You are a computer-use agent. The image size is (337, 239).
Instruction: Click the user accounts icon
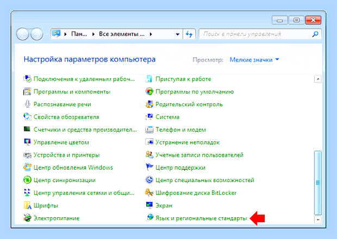(149, 155)
